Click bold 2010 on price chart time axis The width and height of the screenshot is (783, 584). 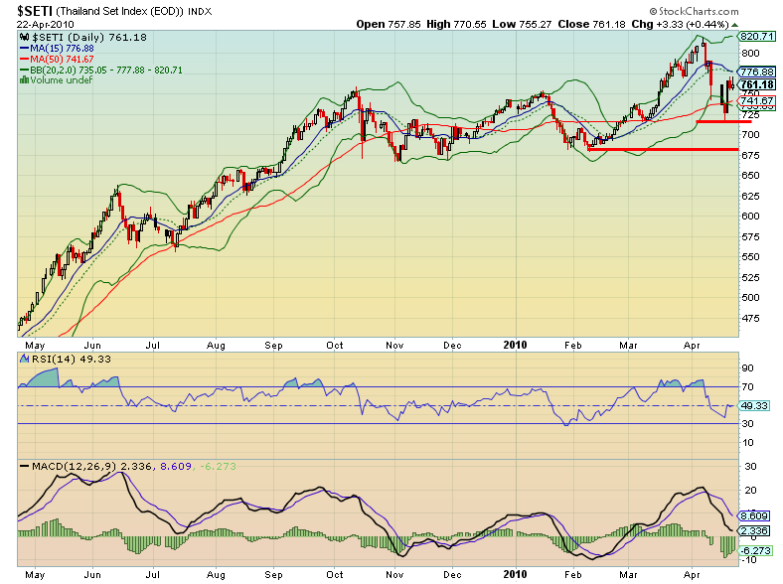tap(515, 345)
